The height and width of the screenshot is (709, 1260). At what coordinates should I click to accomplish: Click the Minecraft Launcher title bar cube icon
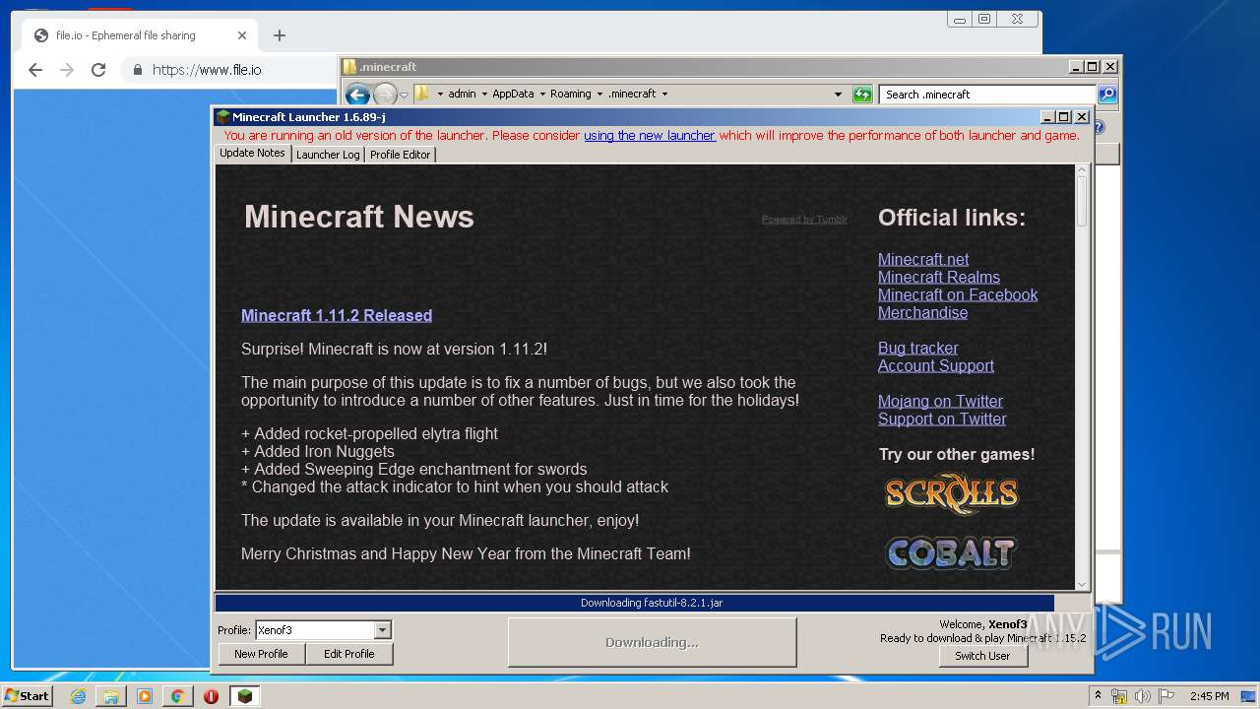click(x=222, y=116)
